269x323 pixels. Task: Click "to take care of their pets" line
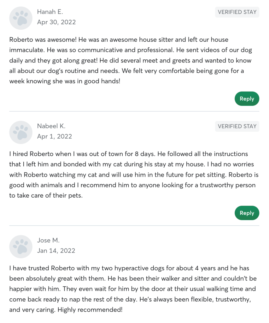pos(46,195)
